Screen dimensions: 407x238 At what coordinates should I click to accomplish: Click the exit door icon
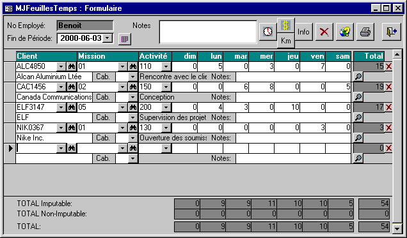coord(392,32)
